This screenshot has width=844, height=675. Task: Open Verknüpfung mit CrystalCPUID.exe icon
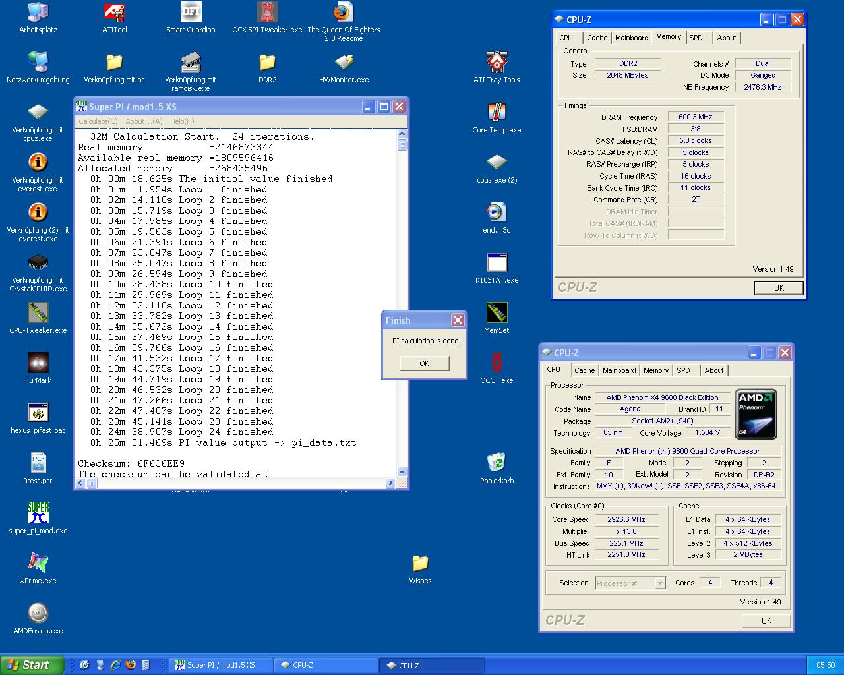point(38,272)
